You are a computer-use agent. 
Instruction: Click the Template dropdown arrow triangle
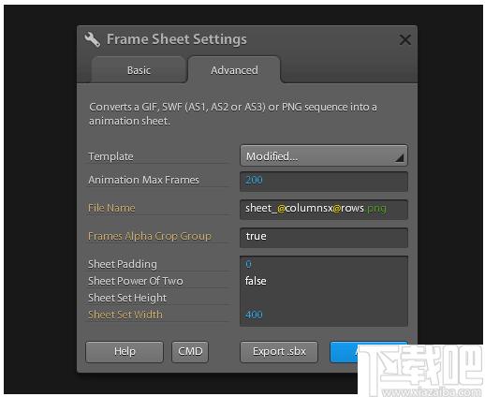tap(399, 158)
